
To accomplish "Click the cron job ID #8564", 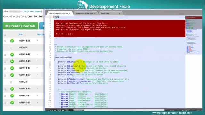I will point(23,47).
